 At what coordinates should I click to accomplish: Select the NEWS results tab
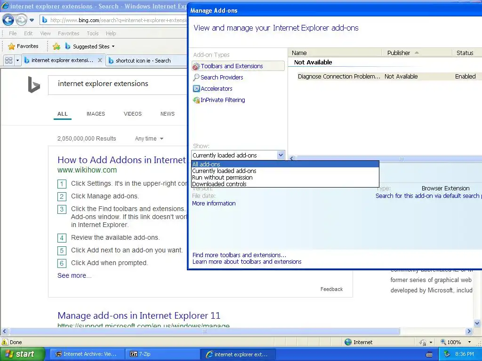coord(168,114)
